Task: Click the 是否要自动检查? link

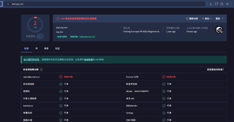Action: (x=215, y=70)
